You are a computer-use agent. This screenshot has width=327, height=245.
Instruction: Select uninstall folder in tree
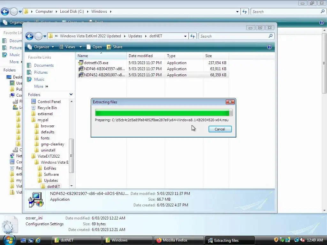tap(48, 150)
